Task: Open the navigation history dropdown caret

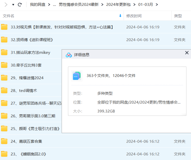Action: [13, 5]
